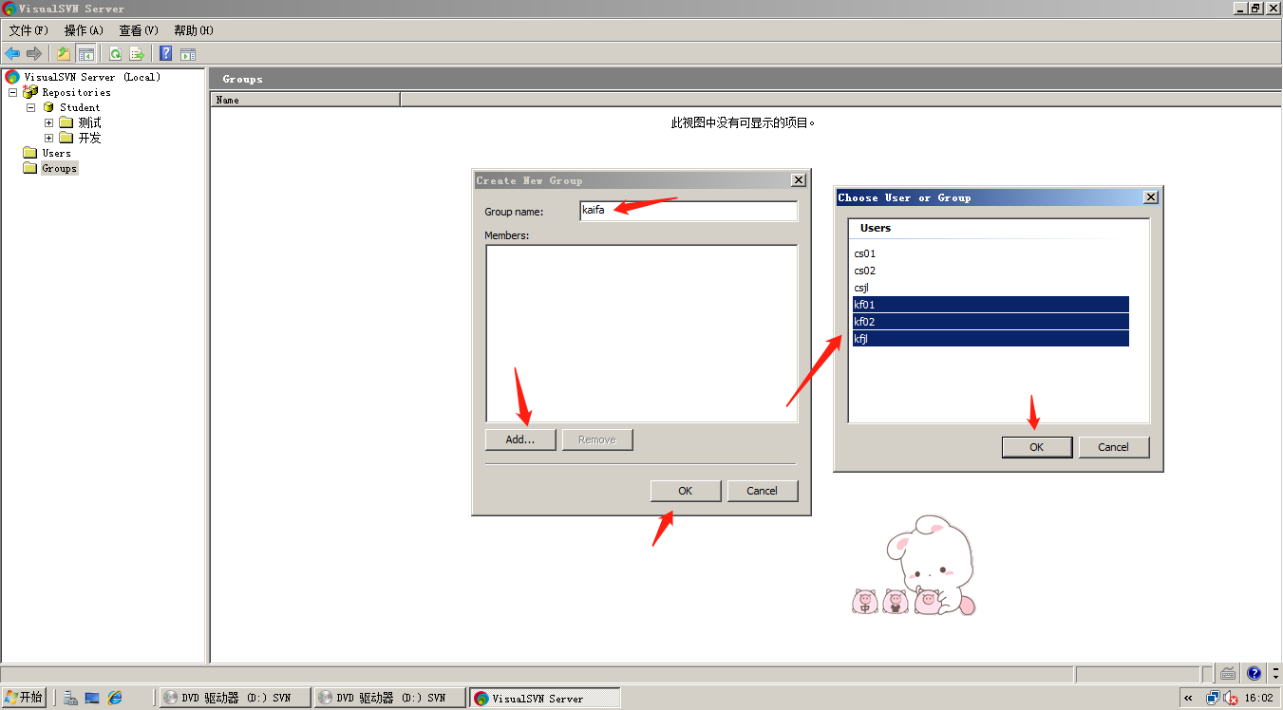Select the Users node in the tree
This screenshot has height=710, width=1283.
(x=56, y=153)
